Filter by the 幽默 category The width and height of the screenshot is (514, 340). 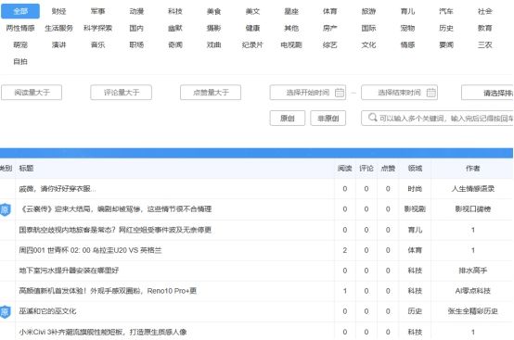click(x=175, y=28)
